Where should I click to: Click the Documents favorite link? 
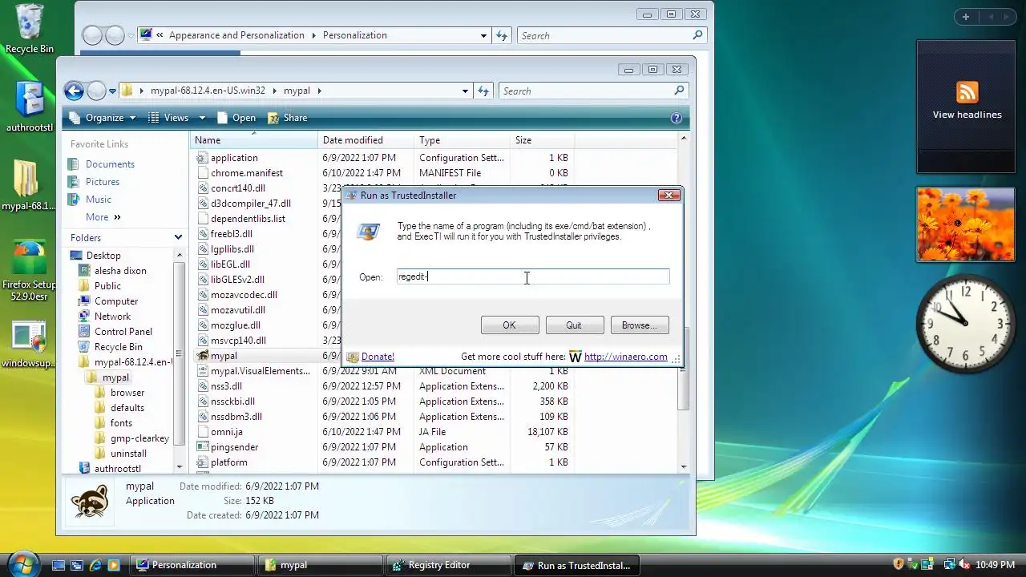click(110, 164)
